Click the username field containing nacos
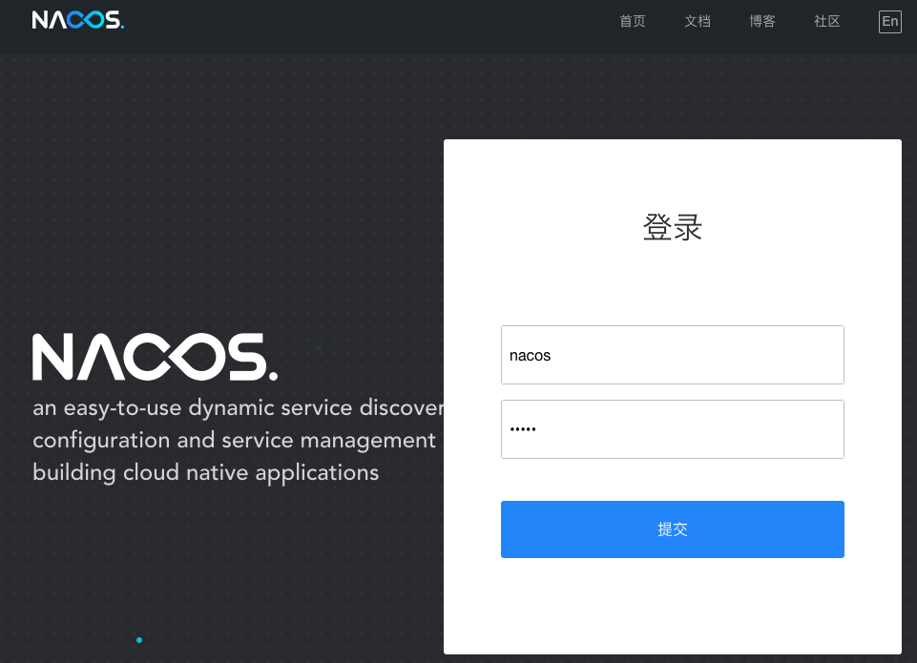The image size is (917, 663). (672, 354)
